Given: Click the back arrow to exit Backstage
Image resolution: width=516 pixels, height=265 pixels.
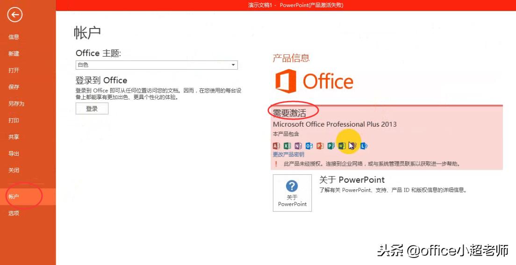Looking at the screenshot, I should pyautogui.click(x=15, y=15).
